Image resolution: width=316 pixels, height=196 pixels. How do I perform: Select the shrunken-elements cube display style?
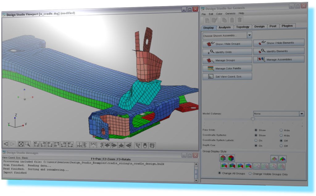coord(223,158)
